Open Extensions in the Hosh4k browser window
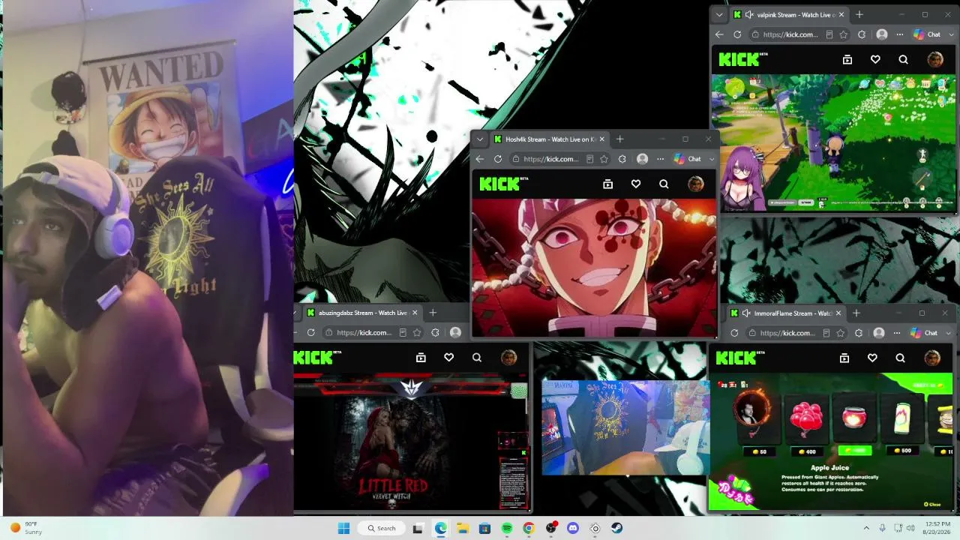This screenshot has width=960, height=540. tap(622, 159)
